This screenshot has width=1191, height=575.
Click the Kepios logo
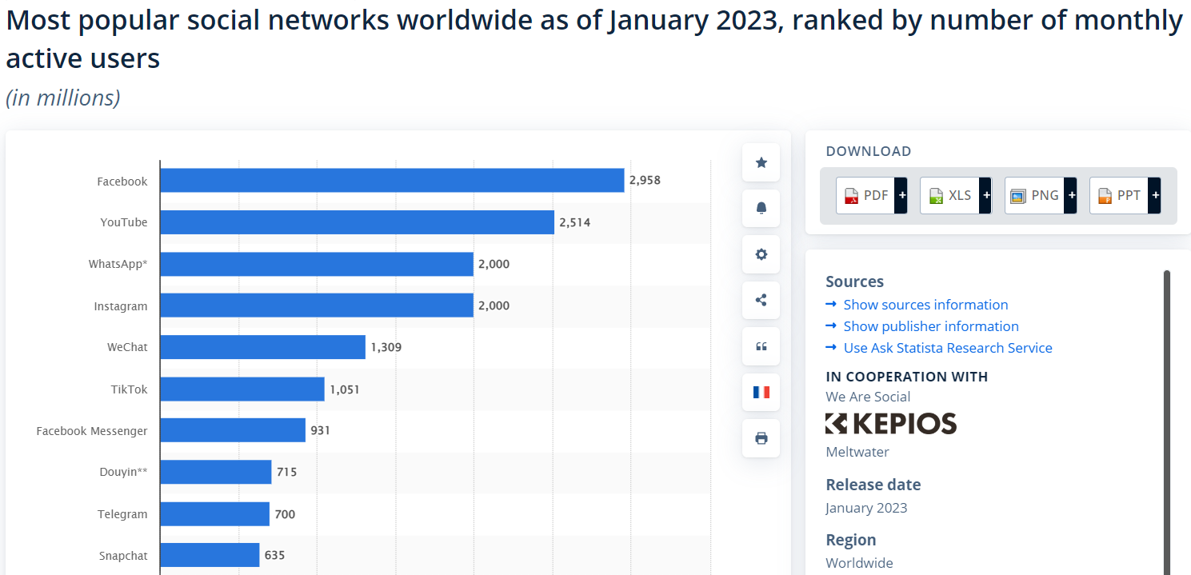point(891,424)
